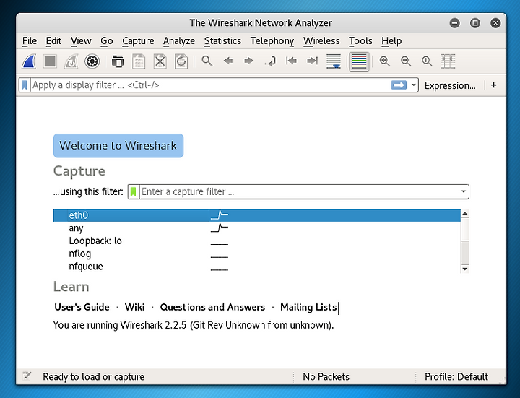Image resolution: width=520 pixels, height=398 pixels.
Task: Click Close capture file icon
Action: click(160, 61)
